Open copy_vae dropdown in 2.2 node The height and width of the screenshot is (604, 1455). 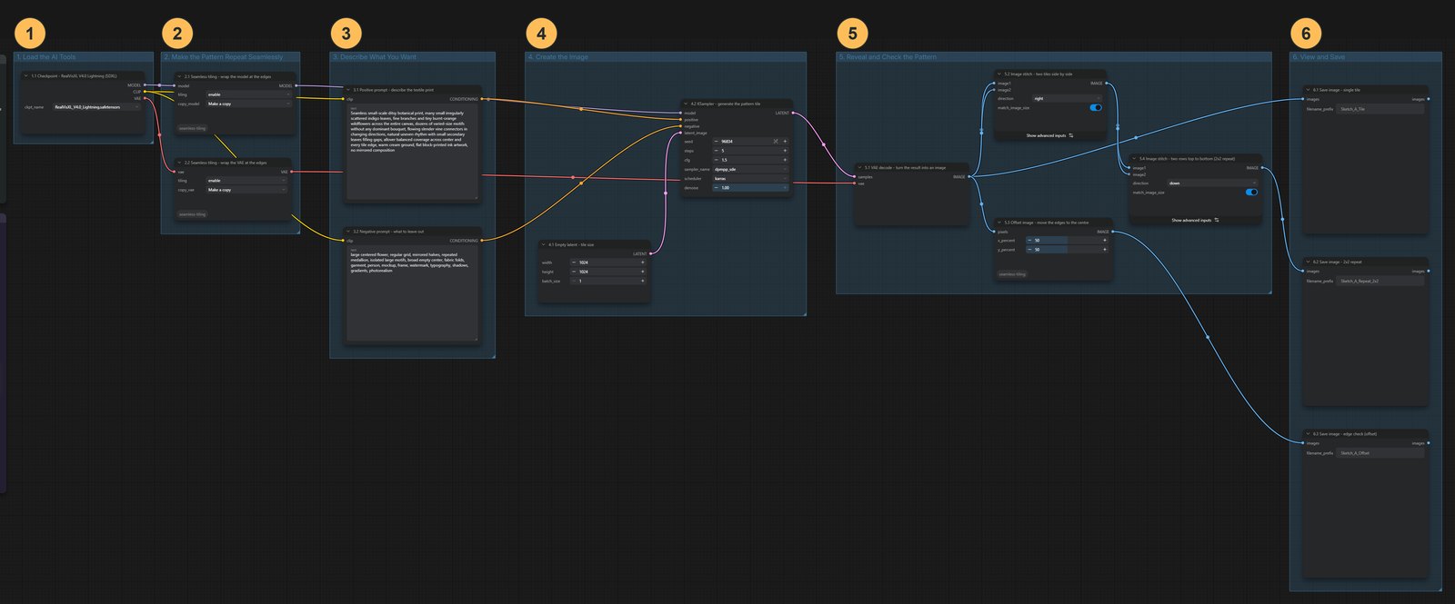247,190
